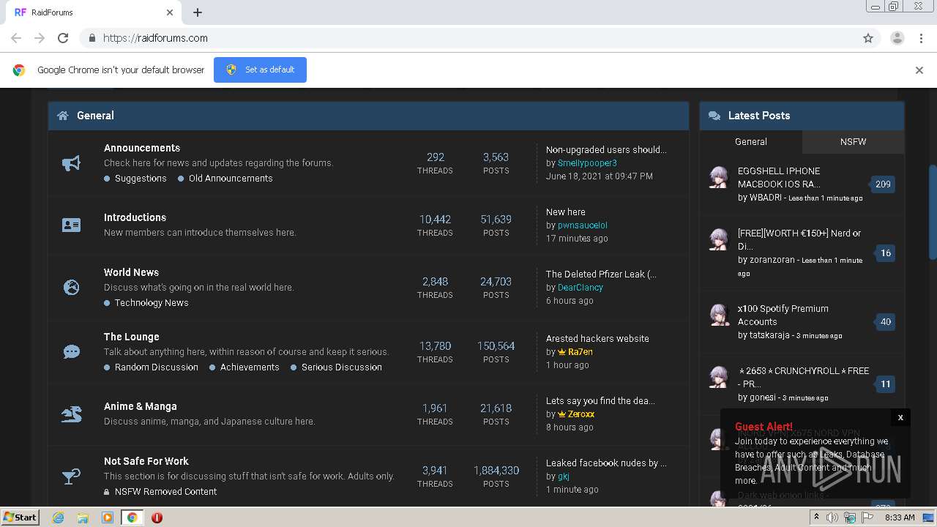Open the 'Arested hackers website' thread
The image size is (937, 527).
point(597,339)
